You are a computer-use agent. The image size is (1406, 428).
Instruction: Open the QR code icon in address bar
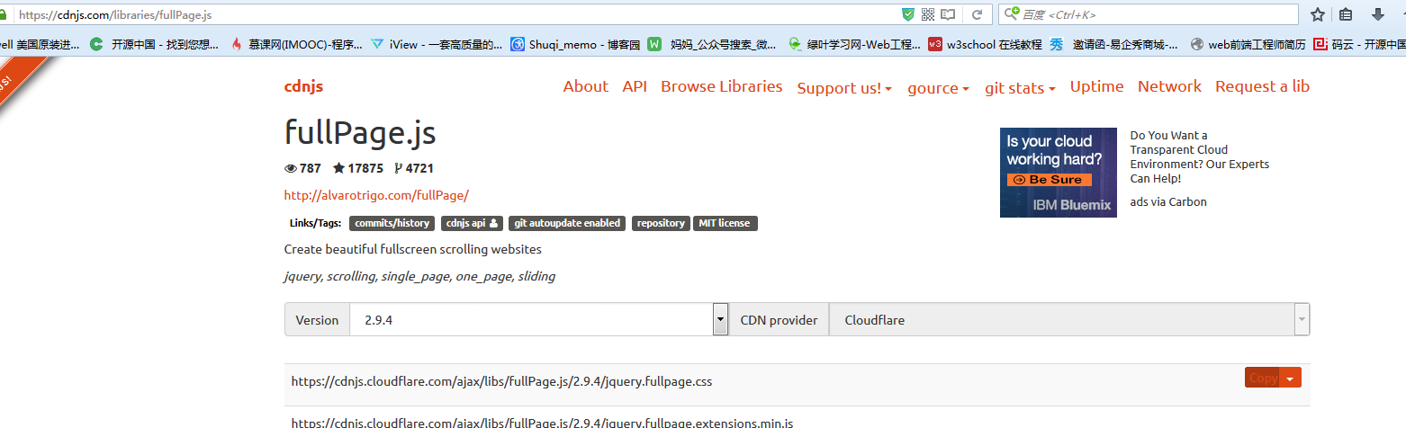click(927, 14)
